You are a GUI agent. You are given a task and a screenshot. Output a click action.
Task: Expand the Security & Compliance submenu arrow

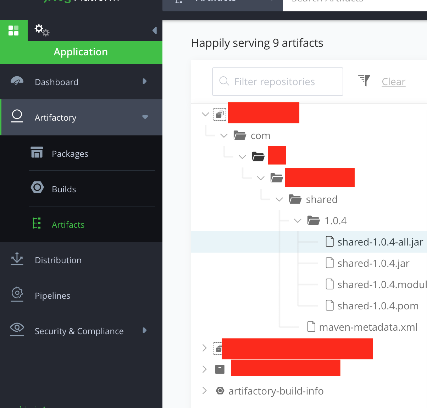coord(144,330)
